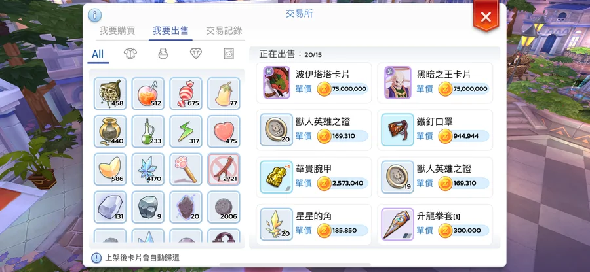
Task: Close the exchange window with red X
Action: click(486, 16)
